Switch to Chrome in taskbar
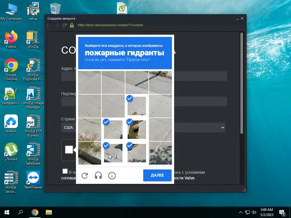Image resolution: width=291 pixels, height=218 pixels. click(x=35, y=212)
